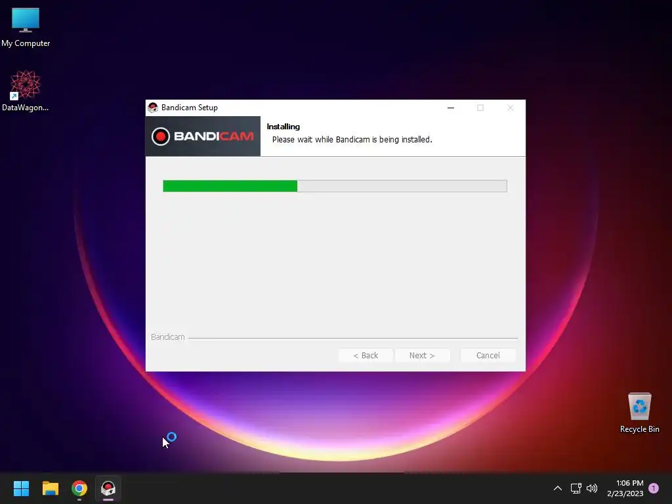Open the volume tray icon
This screenshot has height=504, width=672.
[x=592, y=488]
